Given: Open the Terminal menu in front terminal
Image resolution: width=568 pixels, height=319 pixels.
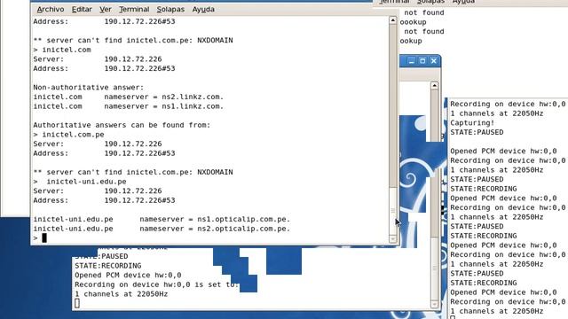Looking at the screenshot, I should click(x=134, y=9).
